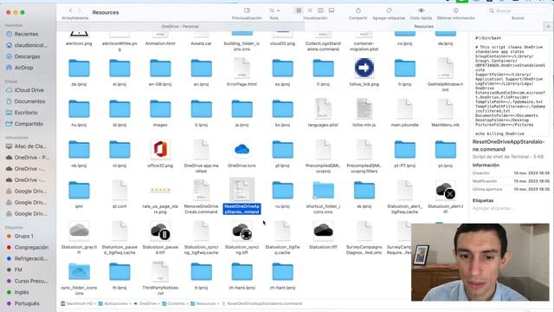Select StatusIcon_syncing.tiff icon

click(x=242, y=231)
